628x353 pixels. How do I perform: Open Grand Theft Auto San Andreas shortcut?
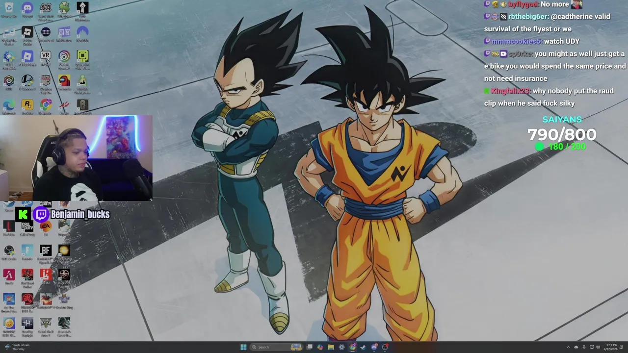click(x=46, y=11)
